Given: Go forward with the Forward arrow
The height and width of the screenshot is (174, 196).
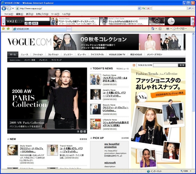Looking at the screenshot, I should click(x=9, y=9).
